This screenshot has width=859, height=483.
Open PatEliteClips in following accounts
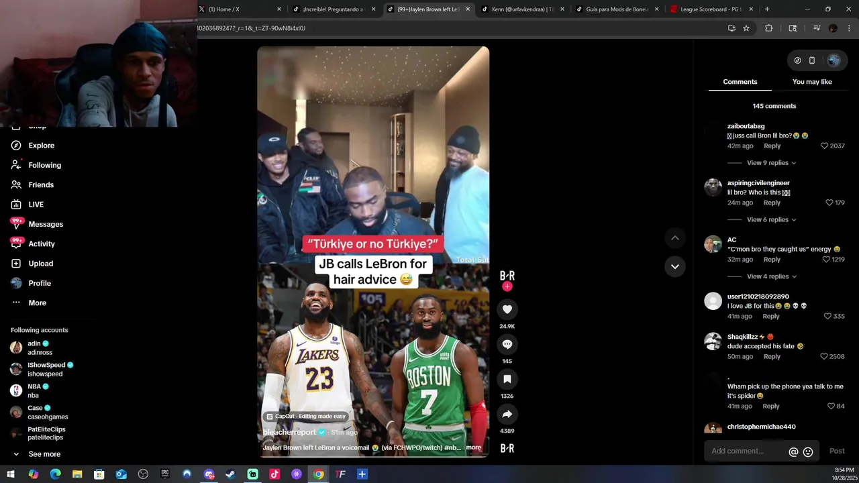point(38,433)
